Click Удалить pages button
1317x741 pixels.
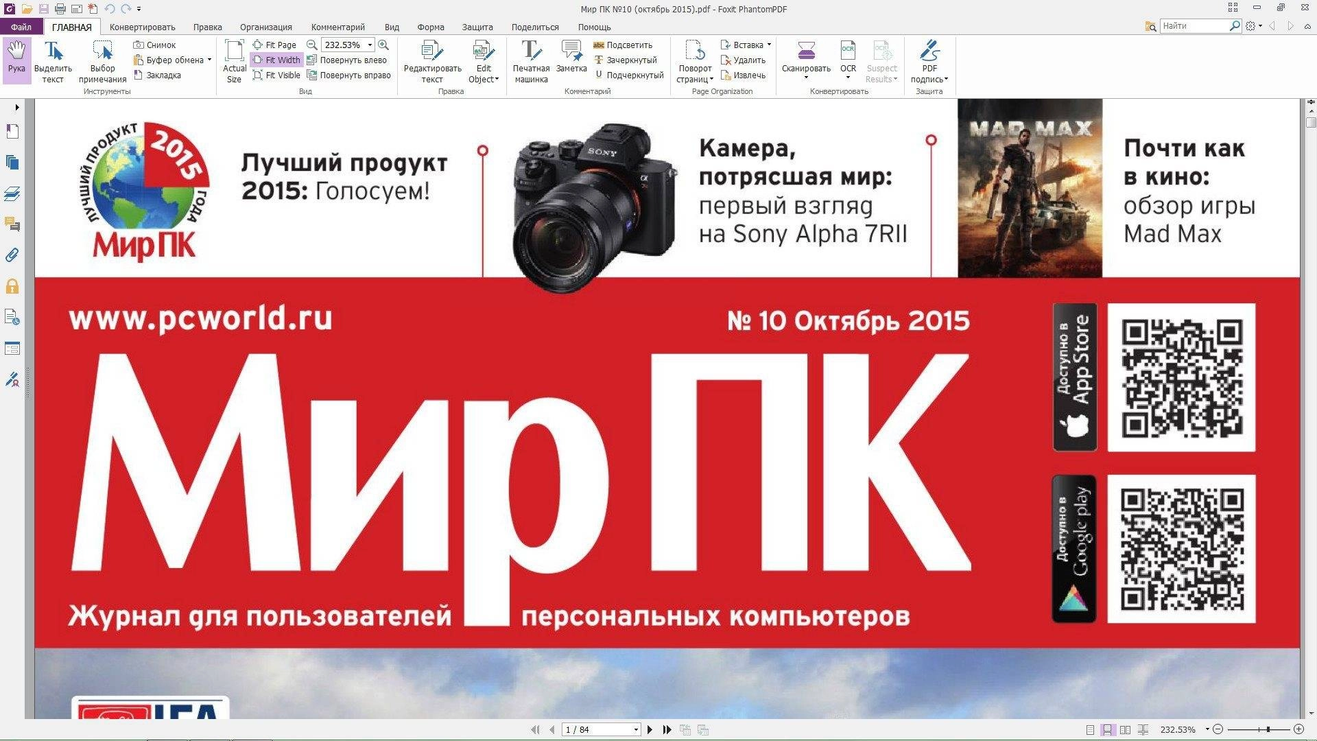(743, 60)
